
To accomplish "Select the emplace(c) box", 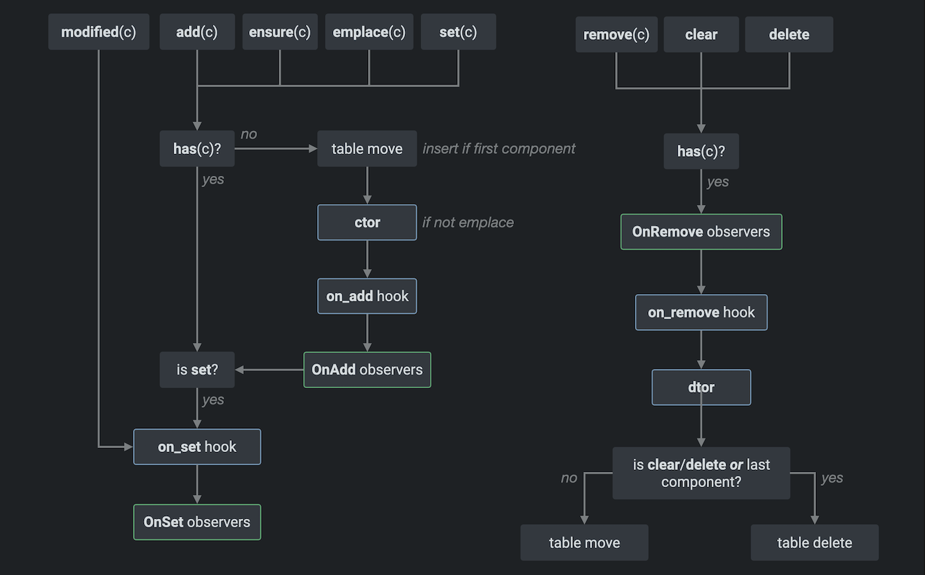I will click(x=369, y=32).
